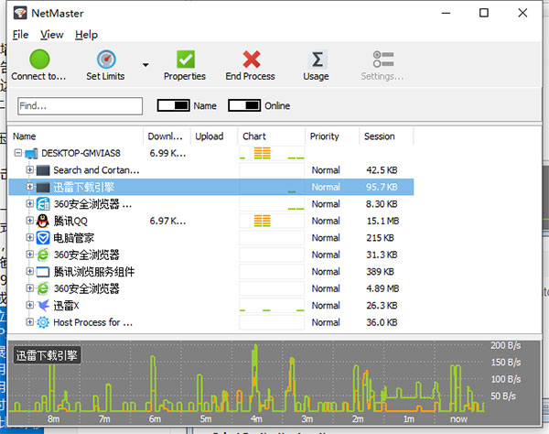Expand the 360安全浏览器 ... row with blue icon
Viewport: 549px width, 434px height.
[30, 203]
